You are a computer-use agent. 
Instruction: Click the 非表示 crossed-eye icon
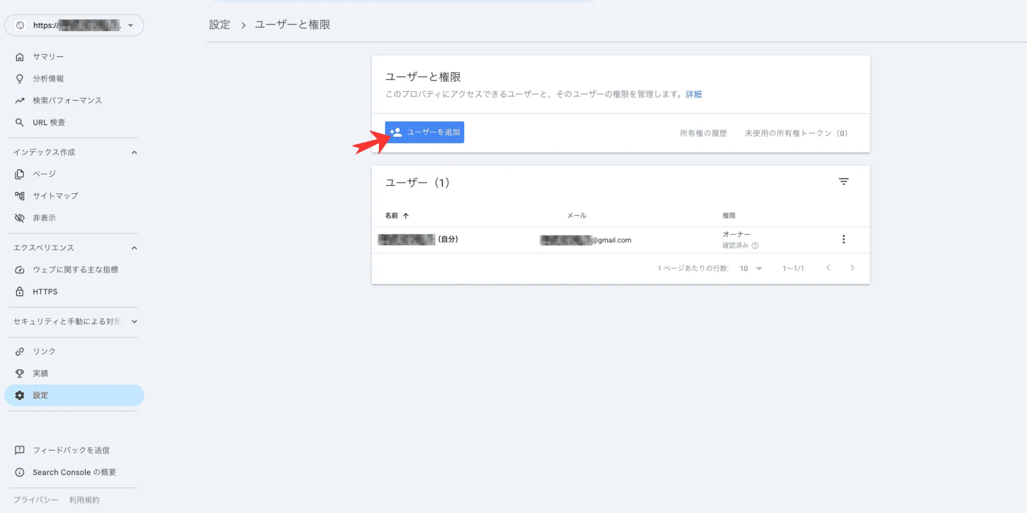coord(20,218)
